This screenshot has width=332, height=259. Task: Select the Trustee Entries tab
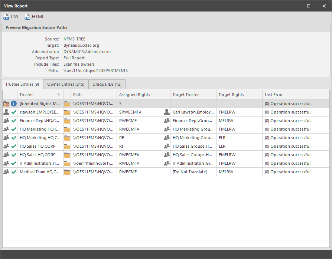(x=22, y=84)
